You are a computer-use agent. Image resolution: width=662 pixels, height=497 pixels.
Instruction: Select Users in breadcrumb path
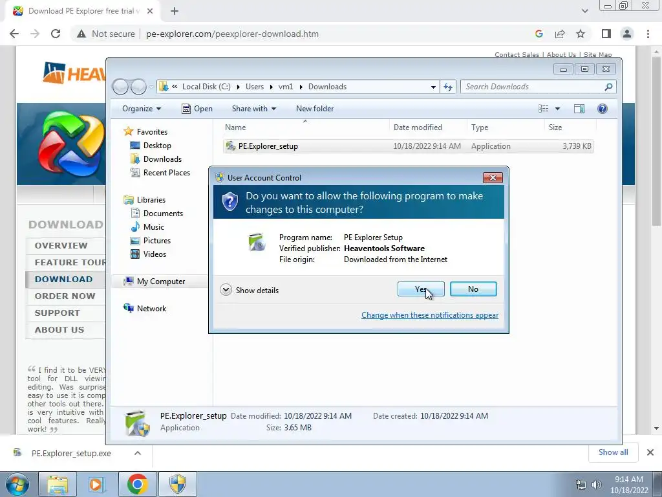pos(255,87)
